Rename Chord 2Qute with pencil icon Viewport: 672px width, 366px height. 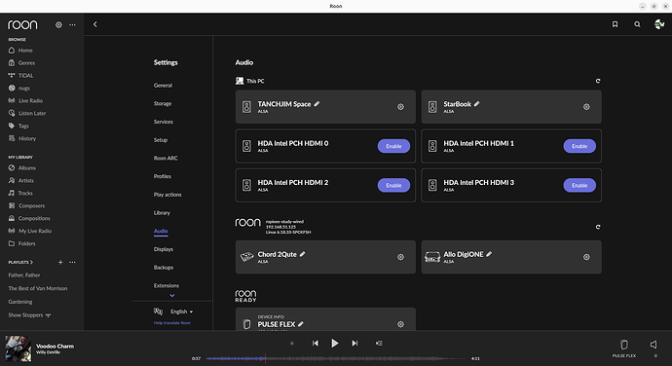[x=302, y=254]
